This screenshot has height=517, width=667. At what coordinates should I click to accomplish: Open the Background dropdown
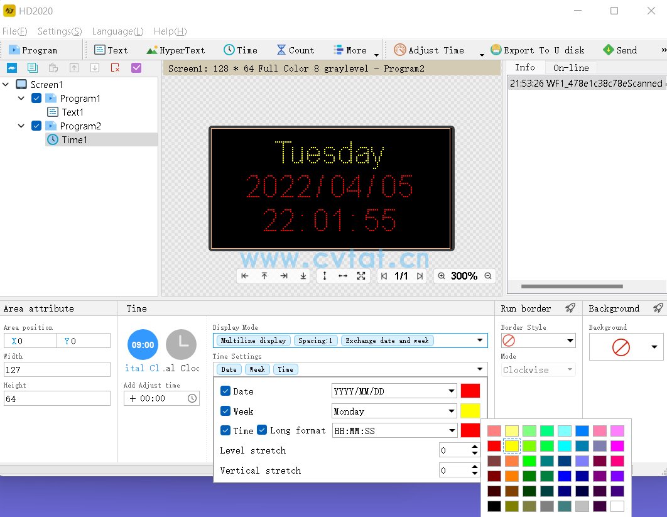point(626,347)
